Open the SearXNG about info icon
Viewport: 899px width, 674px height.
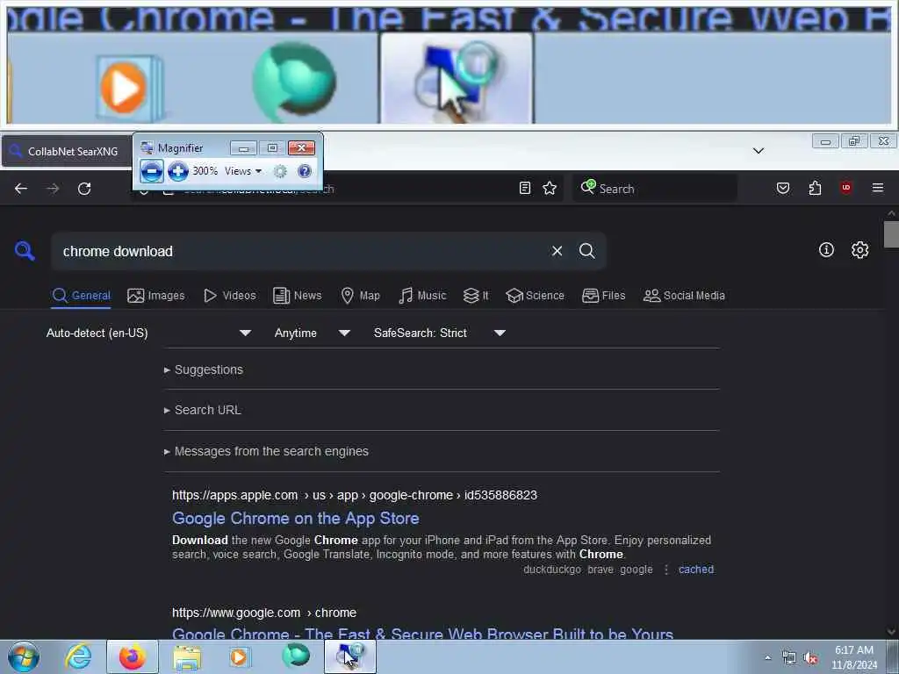[x=826, y=250]
